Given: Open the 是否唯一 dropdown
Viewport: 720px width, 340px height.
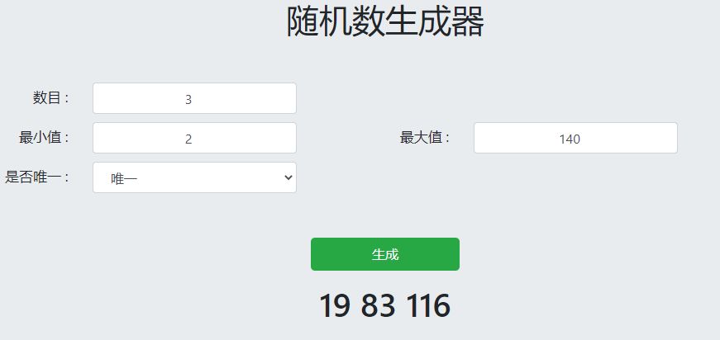Looking at the screenshot, I should 194,177.
